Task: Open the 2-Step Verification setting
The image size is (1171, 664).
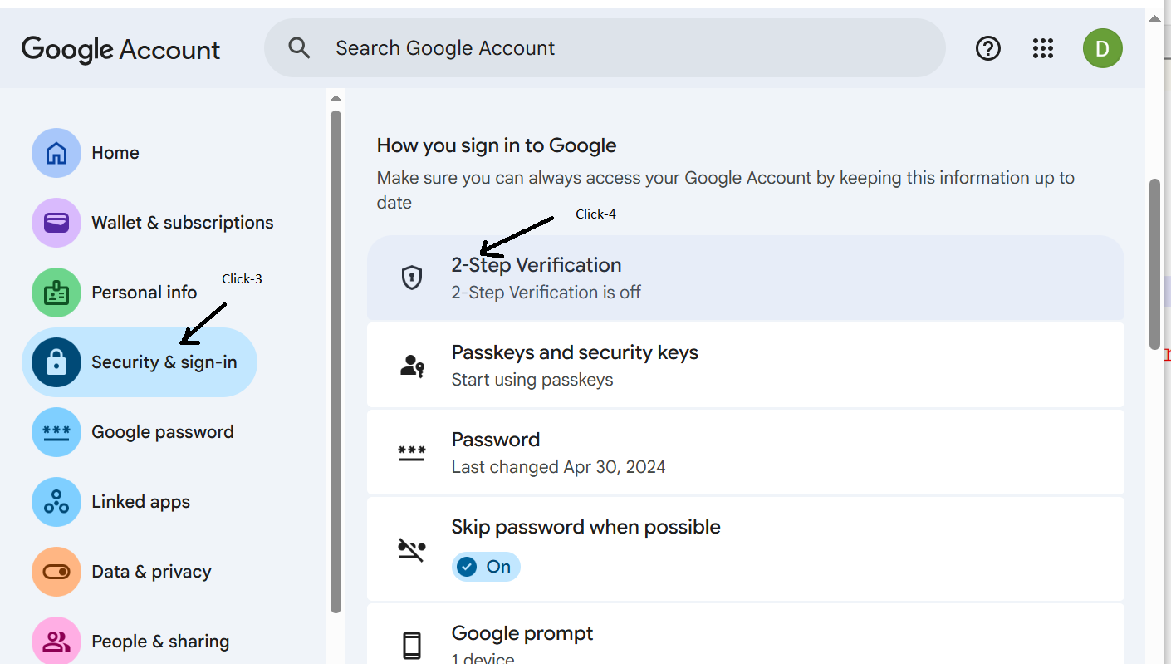Action: pos(745,278)
